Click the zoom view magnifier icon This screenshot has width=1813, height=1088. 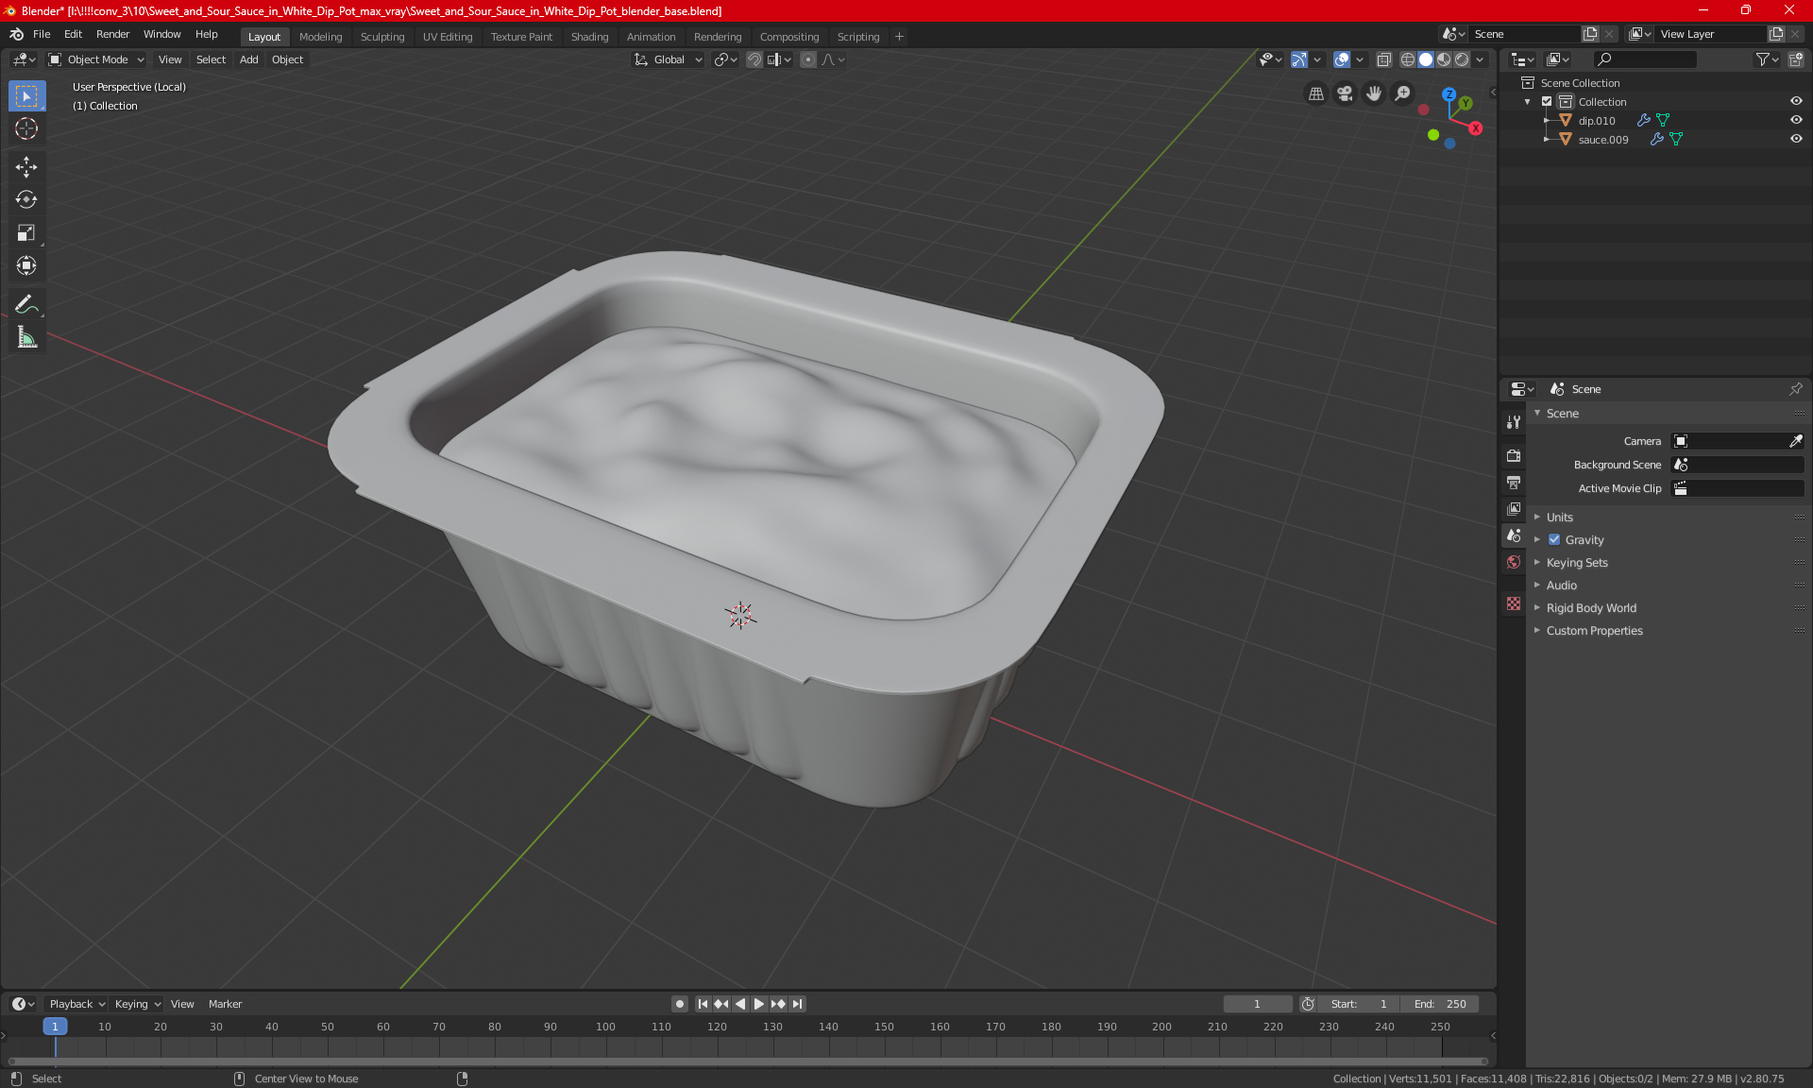(1403, 93)
